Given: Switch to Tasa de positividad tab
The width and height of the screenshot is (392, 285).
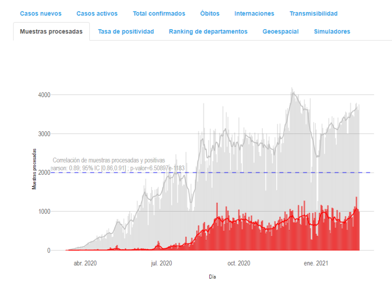Looking at the screenshot, I should 126,32.
